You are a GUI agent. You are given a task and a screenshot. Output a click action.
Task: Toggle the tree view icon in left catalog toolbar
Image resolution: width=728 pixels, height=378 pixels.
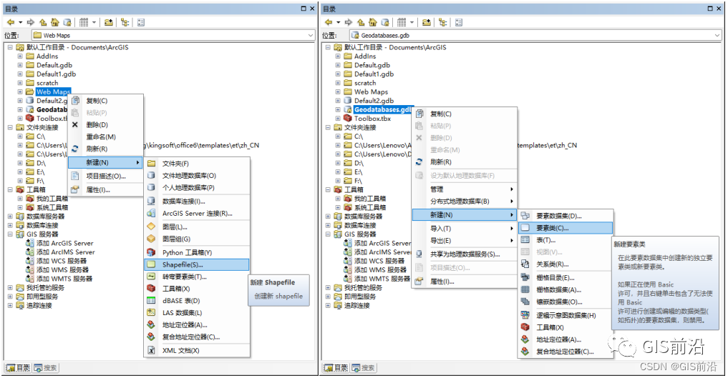point(125,22)
